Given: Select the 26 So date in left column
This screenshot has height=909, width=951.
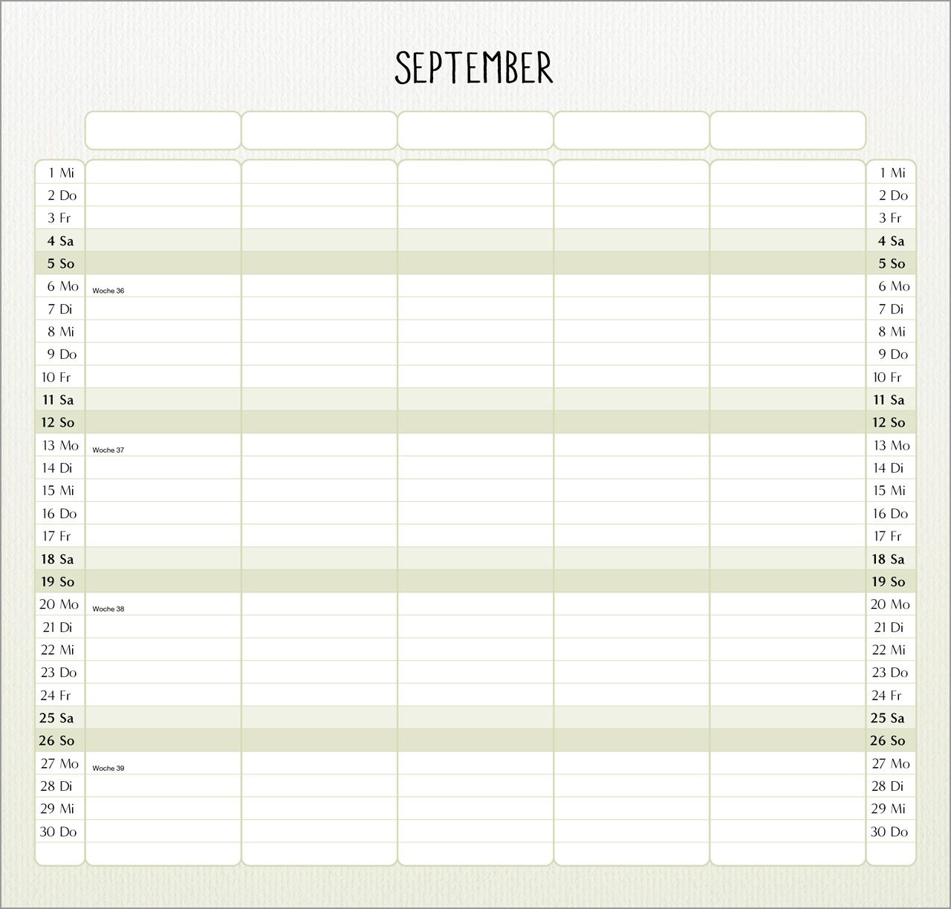Looking at the screenshot, I should pos(57,740).
